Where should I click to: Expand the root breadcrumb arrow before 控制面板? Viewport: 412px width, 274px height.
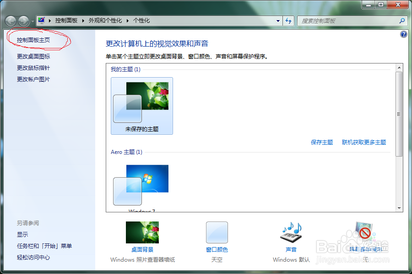(49, 21)
